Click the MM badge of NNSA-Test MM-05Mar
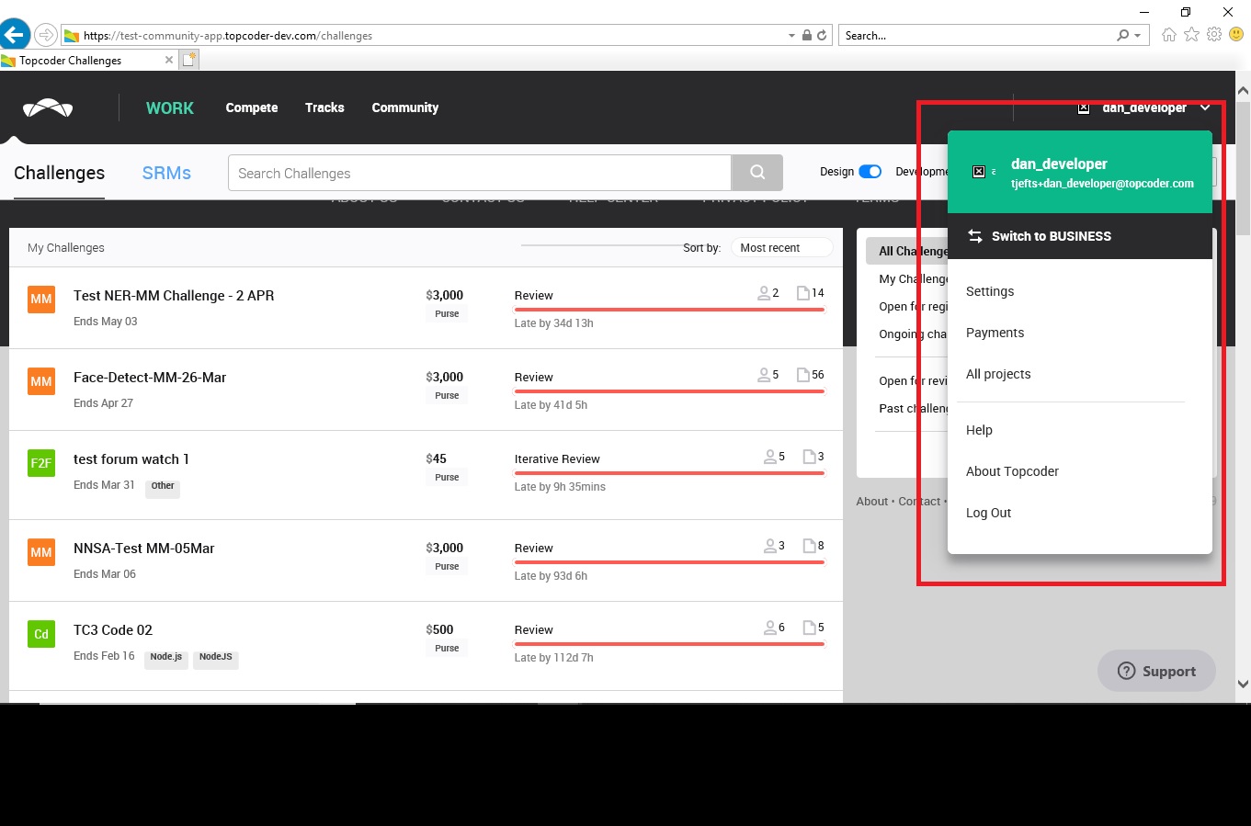 click(41, 551)
